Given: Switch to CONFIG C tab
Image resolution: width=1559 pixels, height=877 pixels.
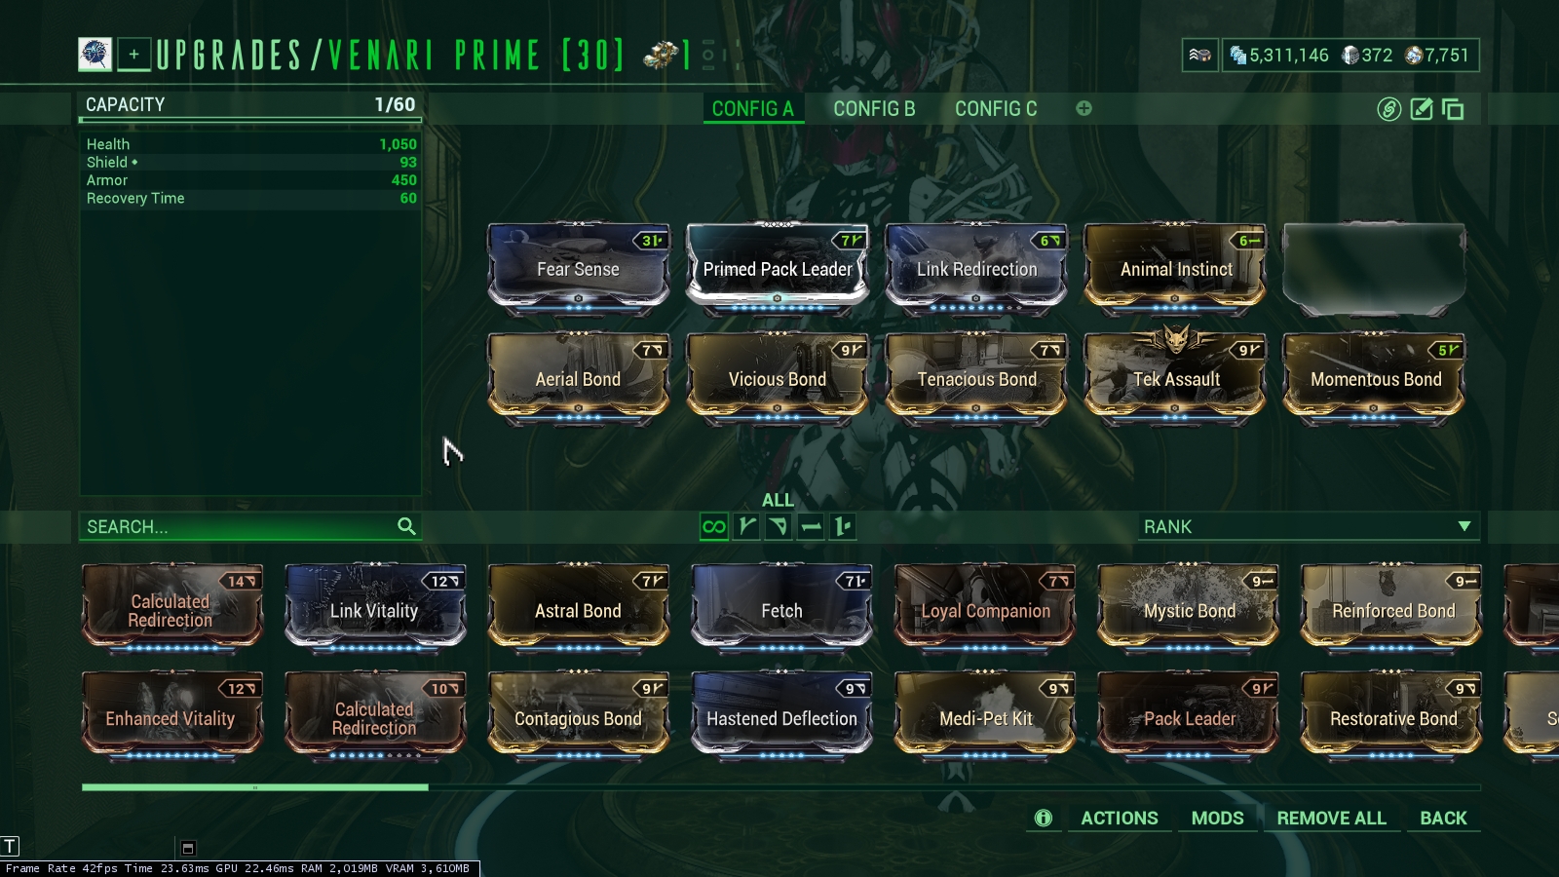Looking at the screenshot, I should 996,109.
